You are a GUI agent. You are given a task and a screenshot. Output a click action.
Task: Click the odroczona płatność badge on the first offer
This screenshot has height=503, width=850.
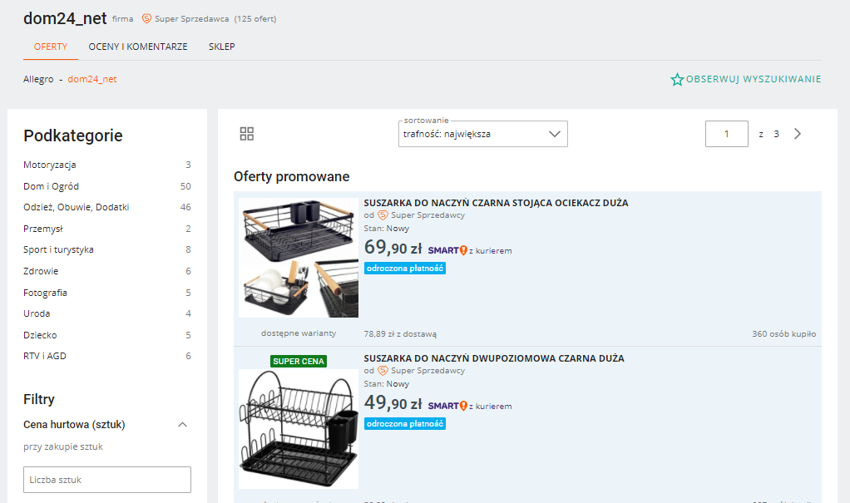404,268
